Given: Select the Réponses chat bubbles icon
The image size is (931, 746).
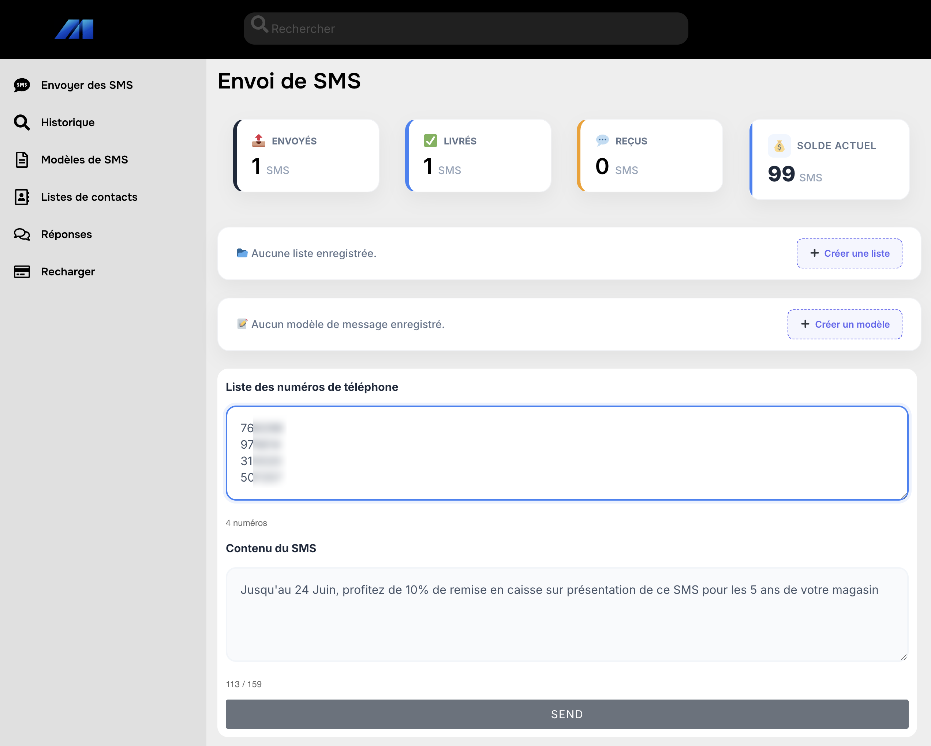Looking at the screenshot, I should pos(21,234).
